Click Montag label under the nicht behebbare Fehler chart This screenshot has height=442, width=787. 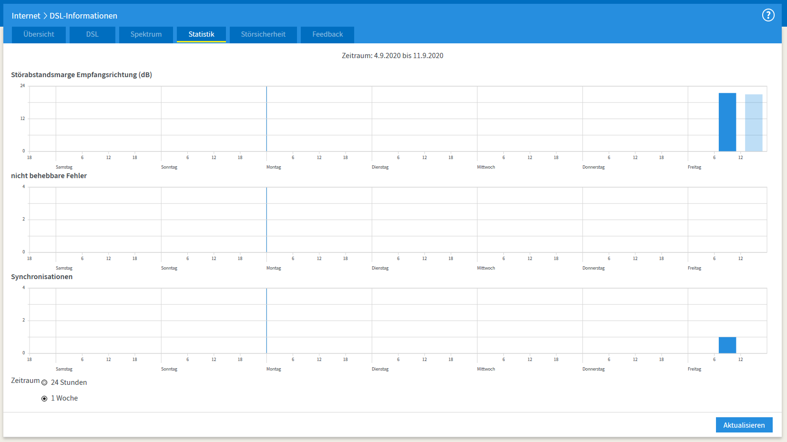(x=274, y=268)
